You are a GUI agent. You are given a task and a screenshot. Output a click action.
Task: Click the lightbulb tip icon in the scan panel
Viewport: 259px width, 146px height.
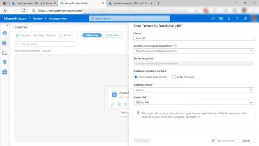[138, 113]
